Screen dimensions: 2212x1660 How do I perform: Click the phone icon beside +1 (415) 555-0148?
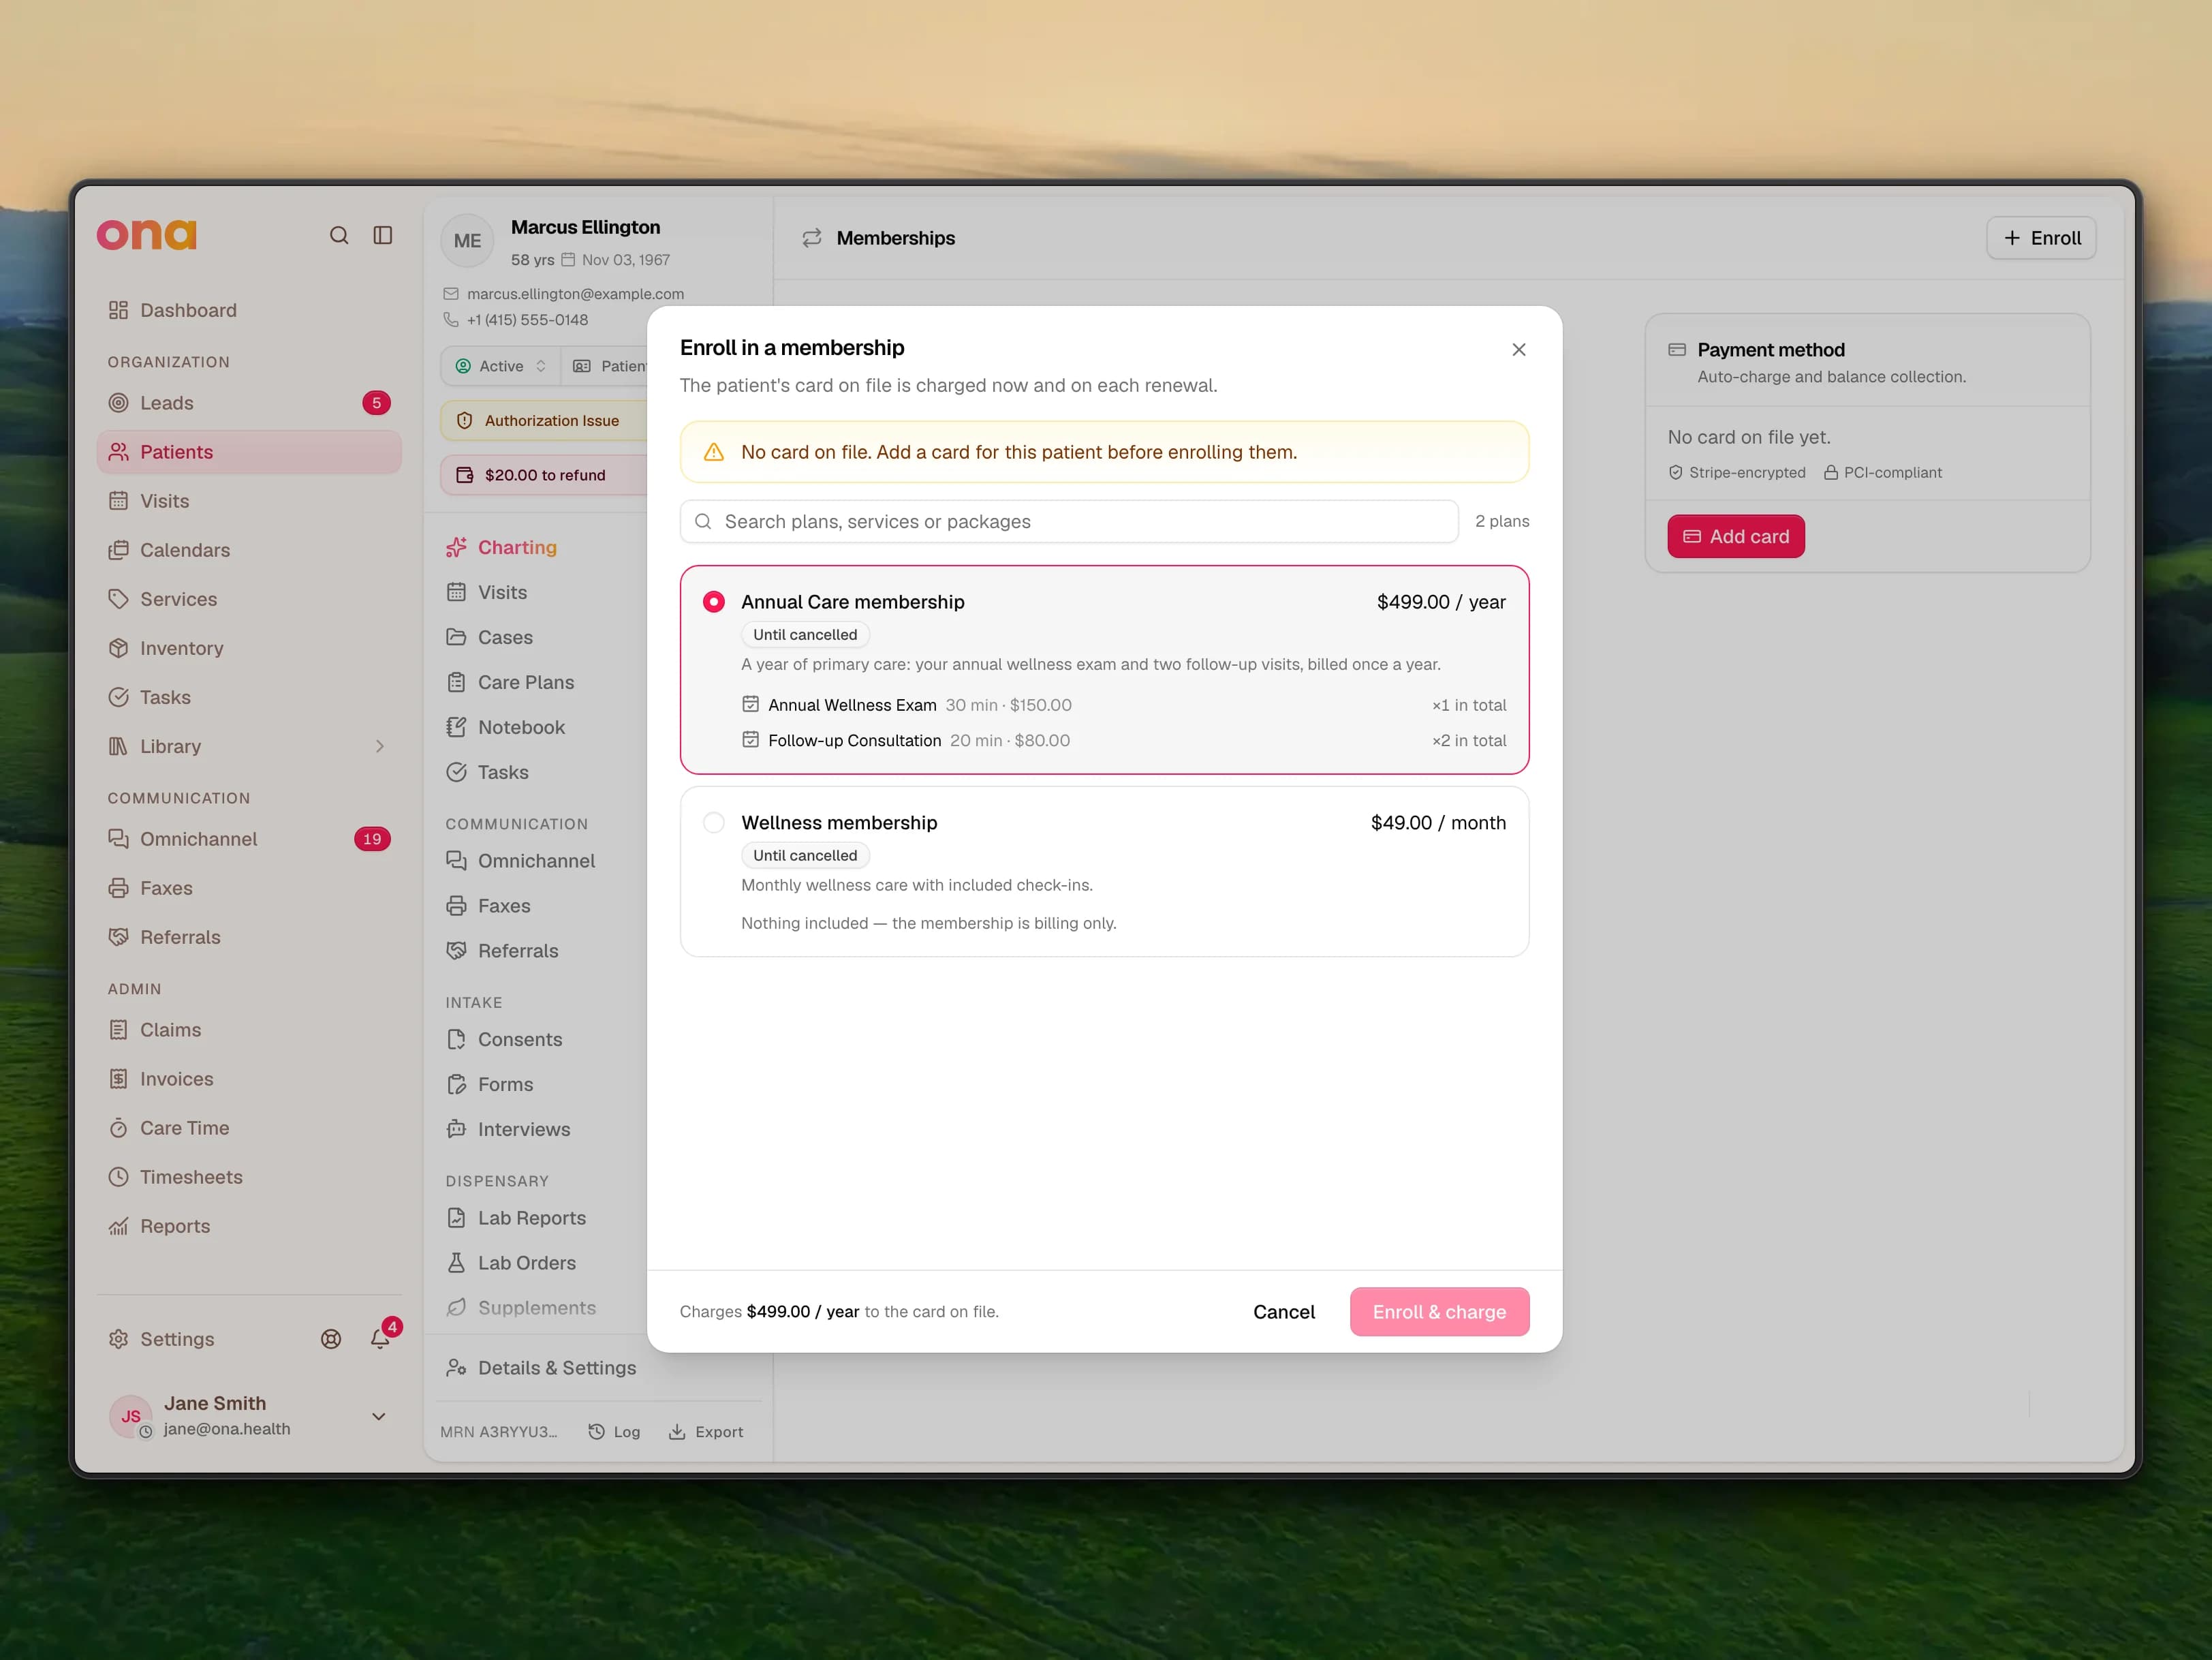click(451, 320)
